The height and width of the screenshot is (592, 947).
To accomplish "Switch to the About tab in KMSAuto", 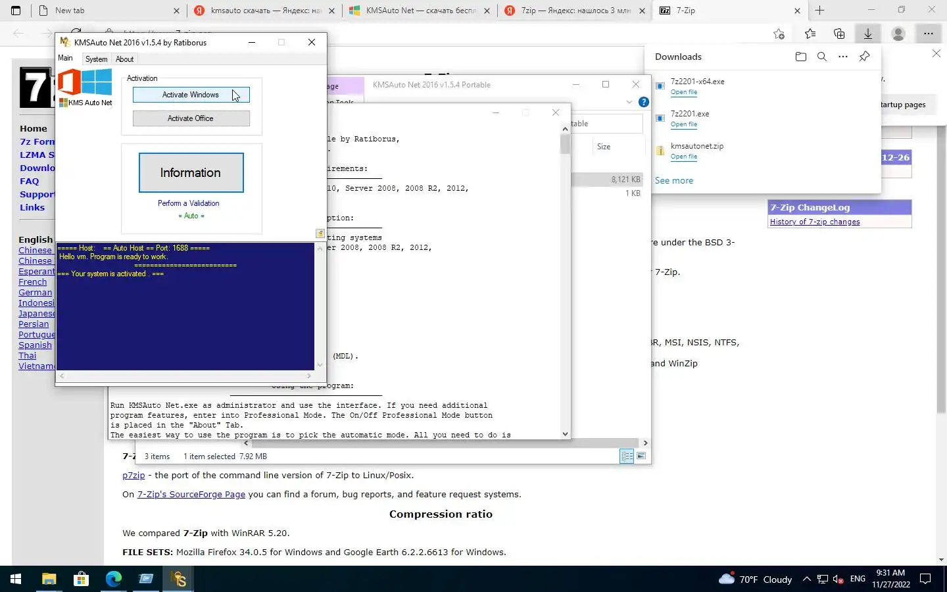I will 124,59.
